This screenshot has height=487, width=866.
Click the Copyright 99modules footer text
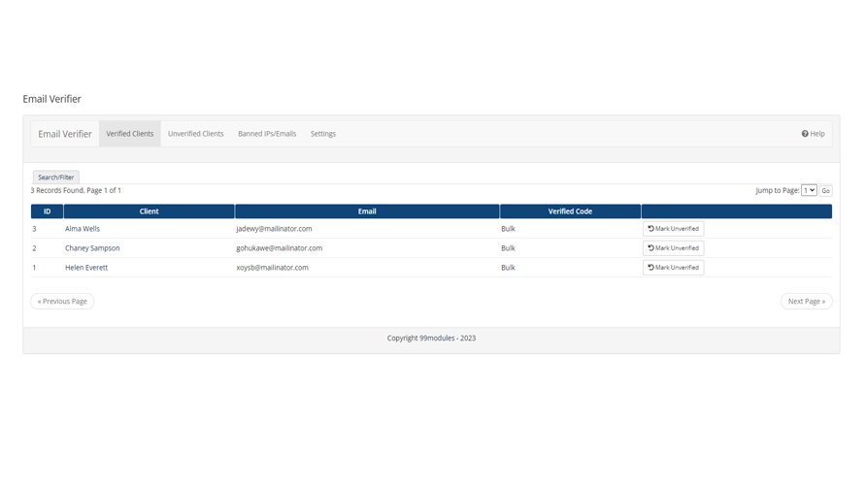tap(431, 338)
